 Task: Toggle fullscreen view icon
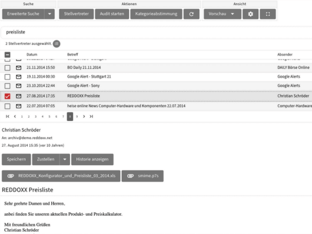click(268, 14)
